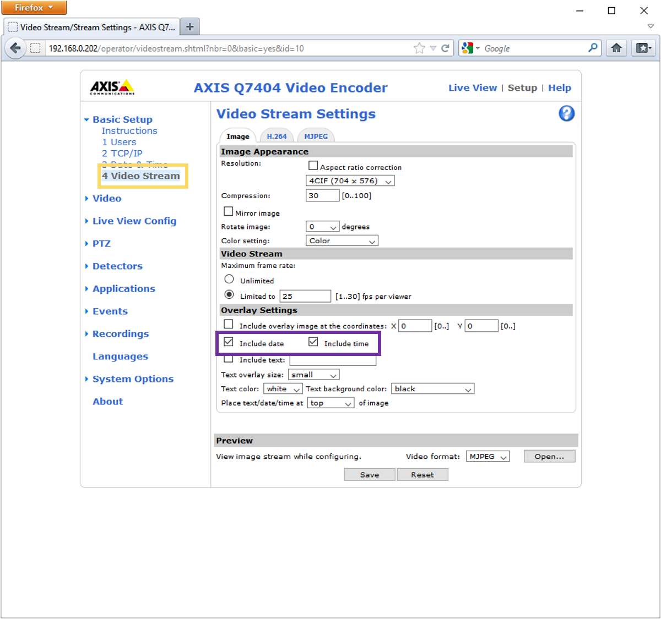Enable Aspect ratio correction checkbox
This screenshot has width=661, height=619.
click(313, 166)
